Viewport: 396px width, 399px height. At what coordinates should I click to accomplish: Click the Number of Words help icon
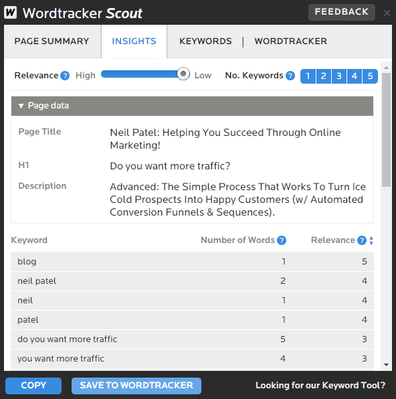pos(282,240)
